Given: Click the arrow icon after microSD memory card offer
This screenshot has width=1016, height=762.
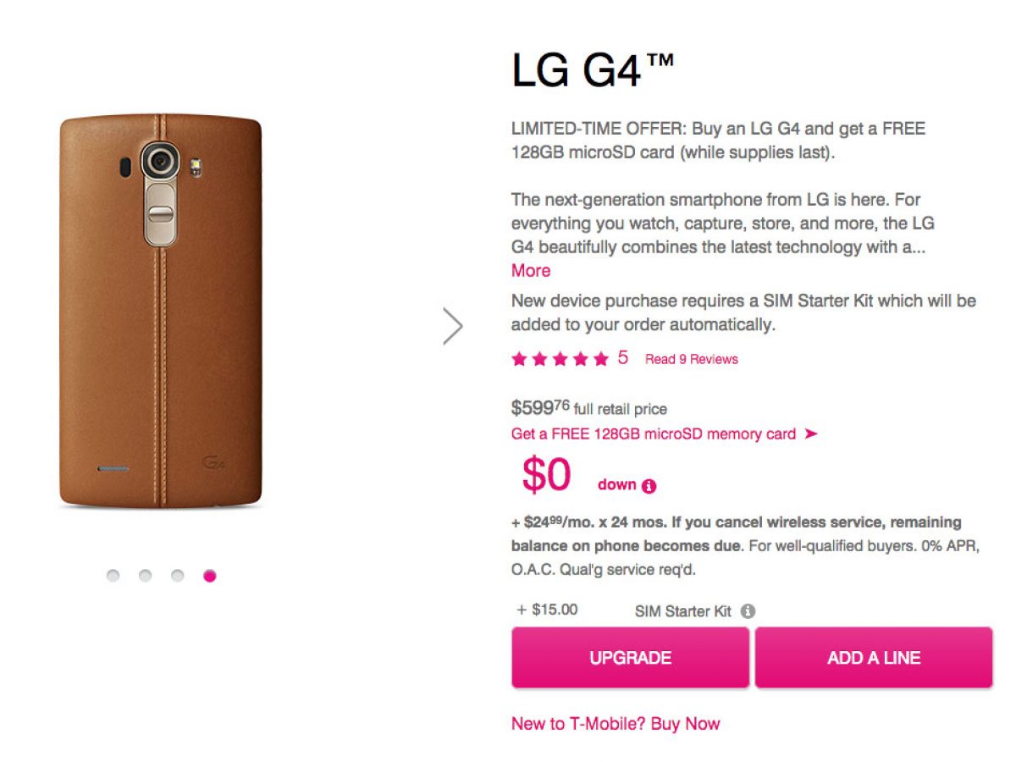Looking at the screenshot, I should pyautogui.click(x=810, y=434).
